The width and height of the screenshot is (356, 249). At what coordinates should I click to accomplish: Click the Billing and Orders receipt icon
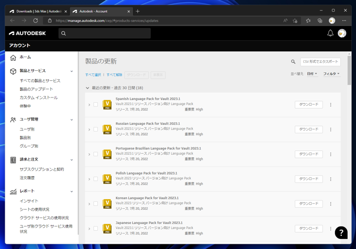13,160
